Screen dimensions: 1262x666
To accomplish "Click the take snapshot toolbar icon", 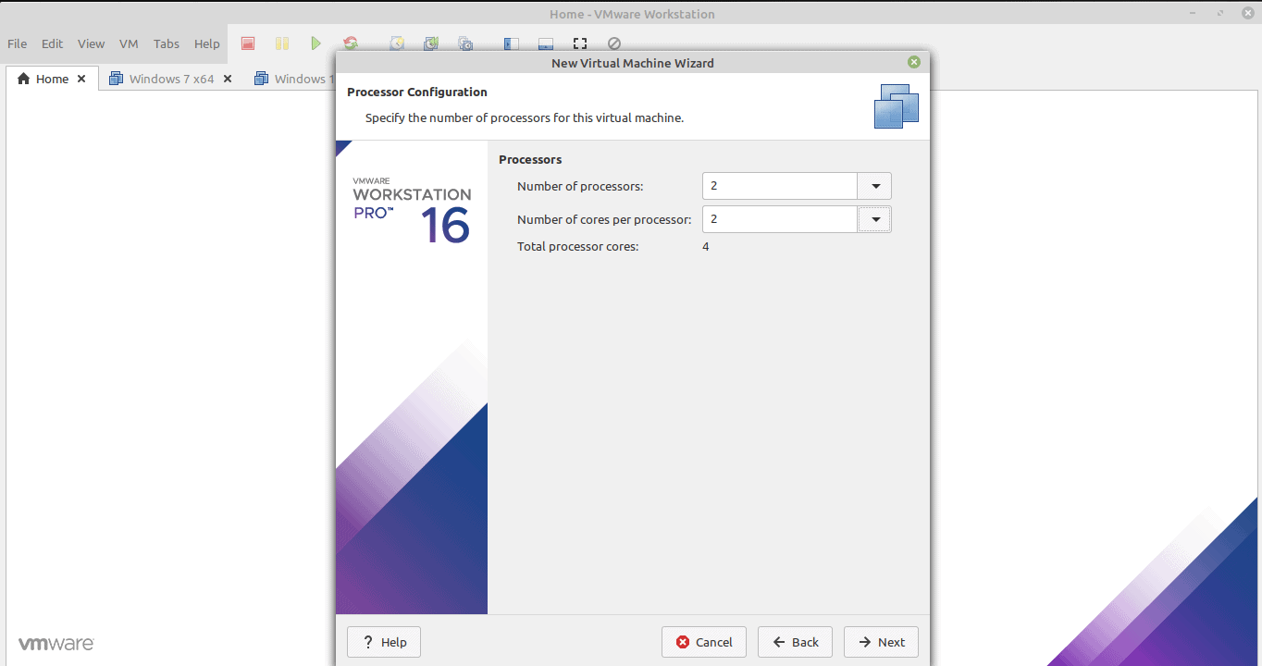I will (397, 43).
